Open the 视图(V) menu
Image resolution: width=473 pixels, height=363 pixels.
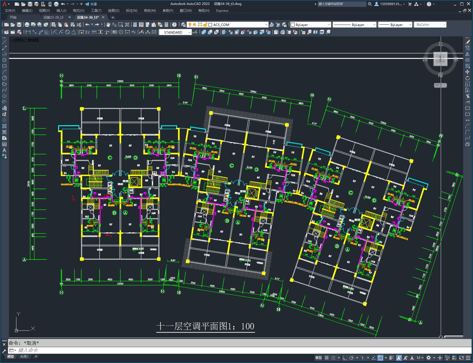coord(44,11)
